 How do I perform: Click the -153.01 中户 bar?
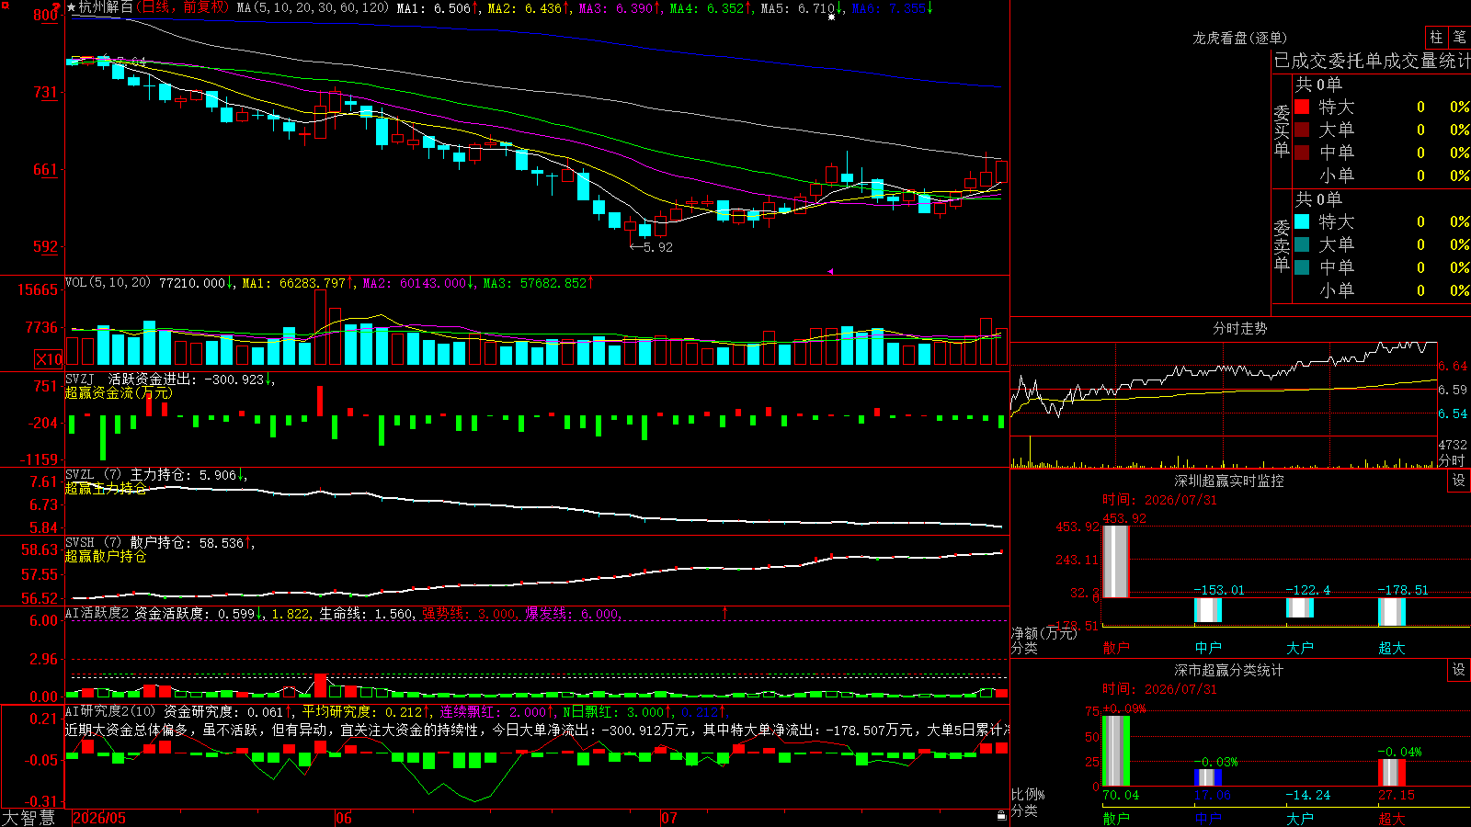tap(1208, 610)
